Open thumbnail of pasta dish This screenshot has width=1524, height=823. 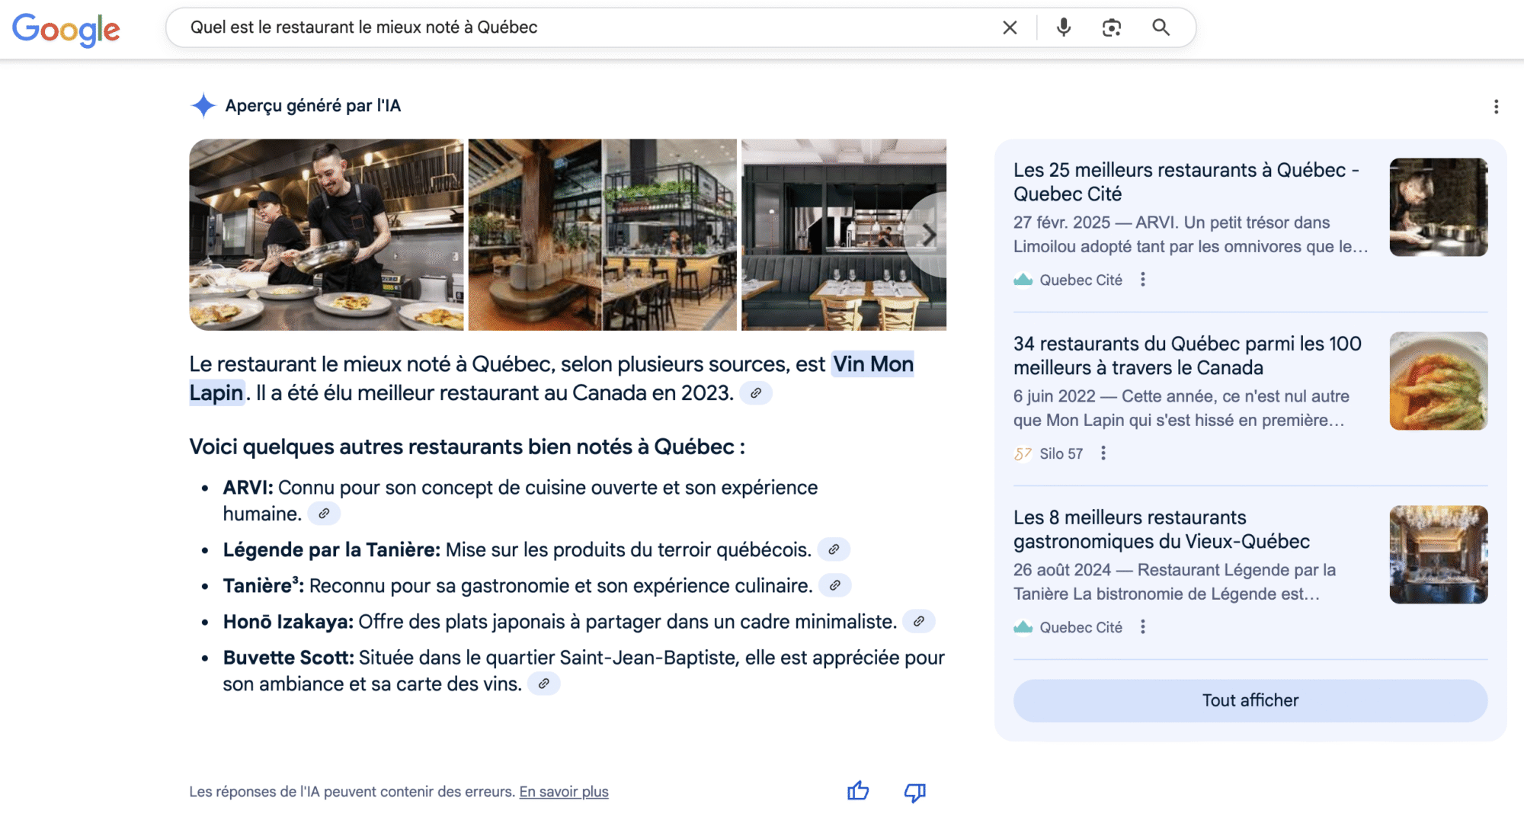click(x=1439, y=381)
